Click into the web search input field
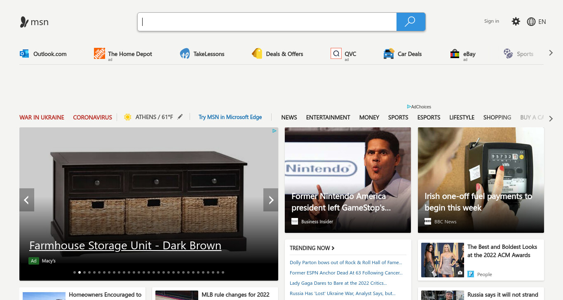The width and height of the screenshot is (563, 300). tap(267, 22)
